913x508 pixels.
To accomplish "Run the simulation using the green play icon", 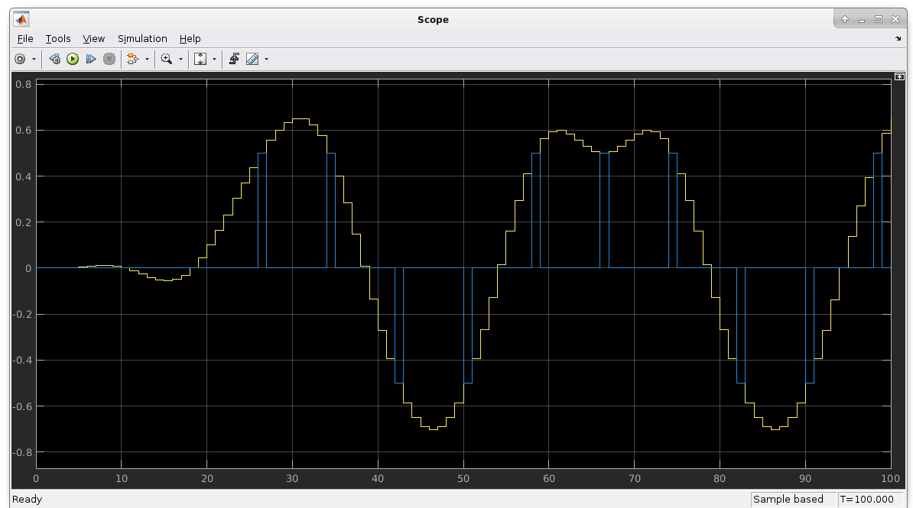I will [72, 59].
